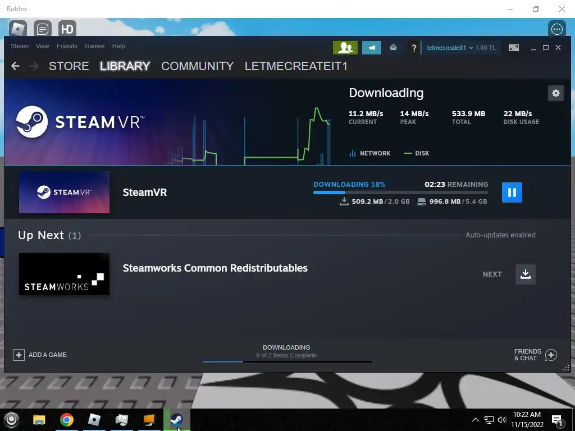Viewport: 575px width, 431px height.
Task: Click DOWNLOADING status at bottom
Action: 286,347
